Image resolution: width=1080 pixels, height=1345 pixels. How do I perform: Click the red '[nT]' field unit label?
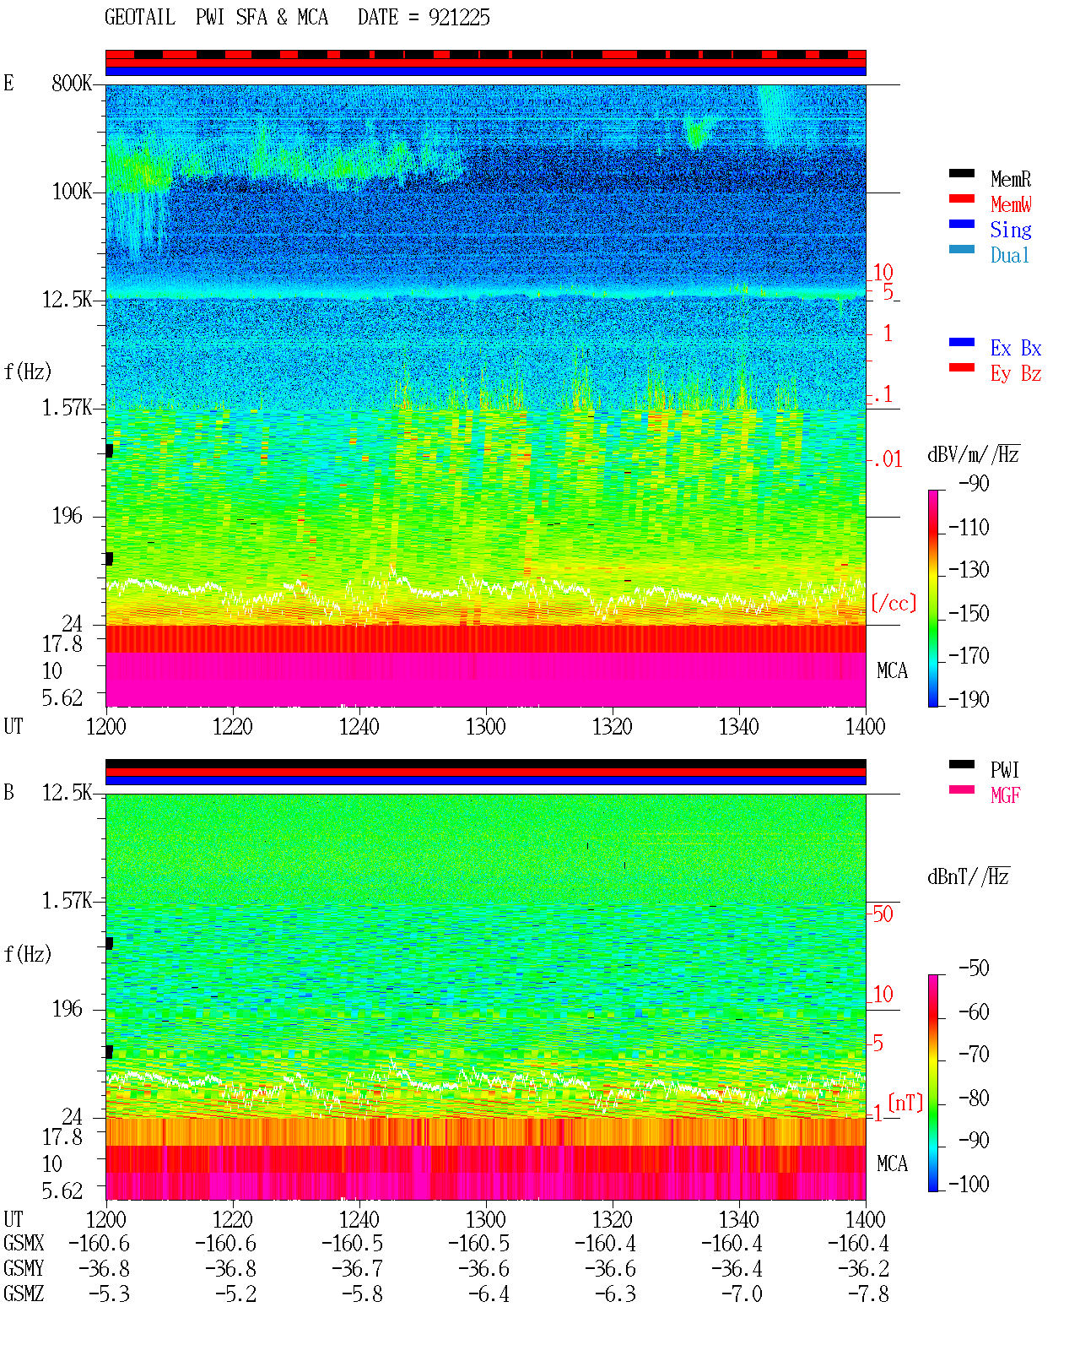[x=905, y=1103]
